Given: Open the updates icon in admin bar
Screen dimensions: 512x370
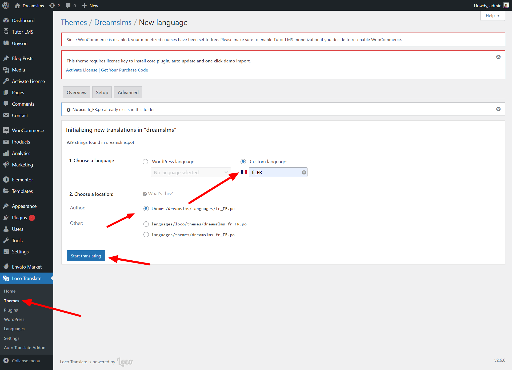Looking at the screenshot, I should [53, 6].
